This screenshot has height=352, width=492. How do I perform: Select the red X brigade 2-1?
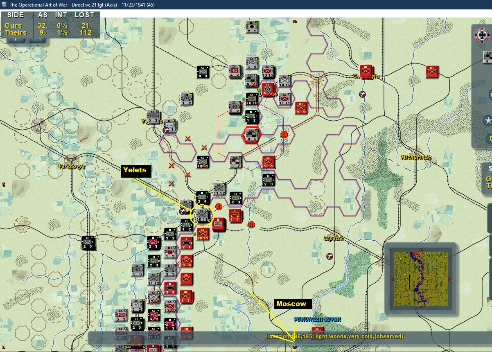186,243
